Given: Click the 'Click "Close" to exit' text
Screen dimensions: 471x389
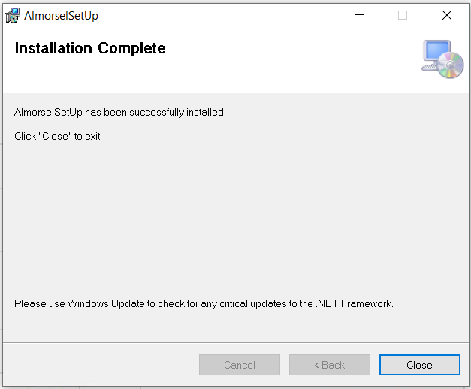Looking at the screenshot, I should coord(59,137).
